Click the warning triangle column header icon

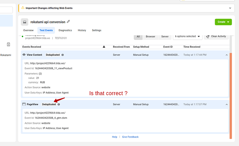tap(104, 47)
